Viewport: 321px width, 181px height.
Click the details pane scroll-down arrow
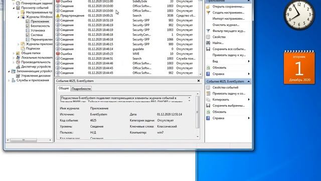198,137
